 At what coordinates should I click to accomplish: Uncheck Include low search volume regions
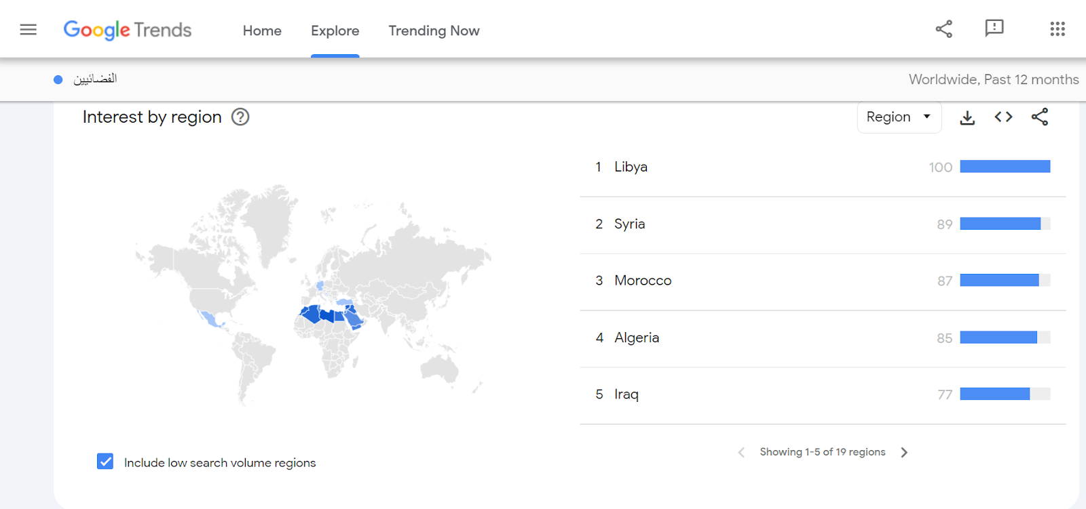[x=105, y=462]
